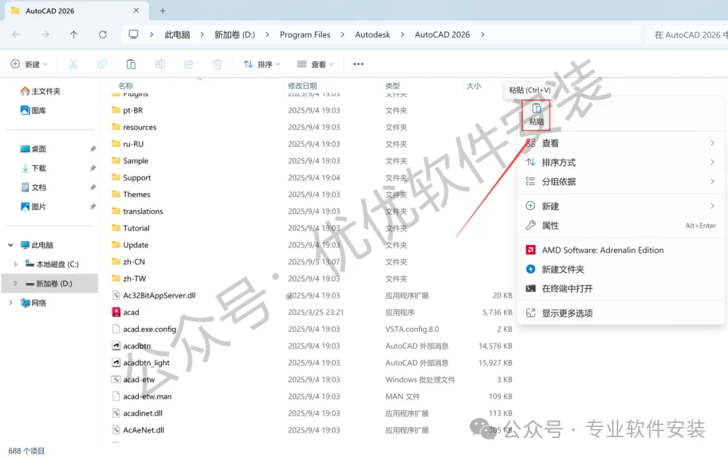Screen dimensions: 728x458
Task: Collapse 此电脑 in navigation tree
Action: (x=11, y=245)
